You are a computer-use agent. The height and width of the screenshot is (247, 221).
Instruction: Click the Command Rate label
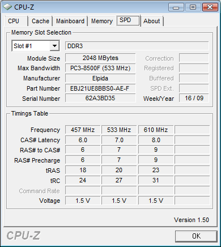click(39, 191)
